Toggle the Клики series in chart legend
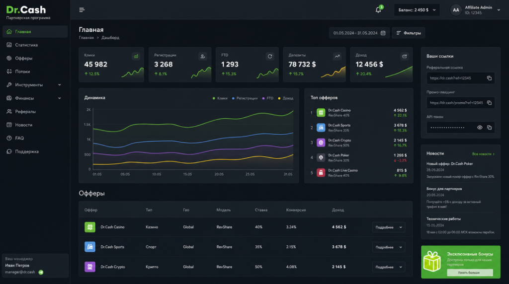 coord(220,98)
